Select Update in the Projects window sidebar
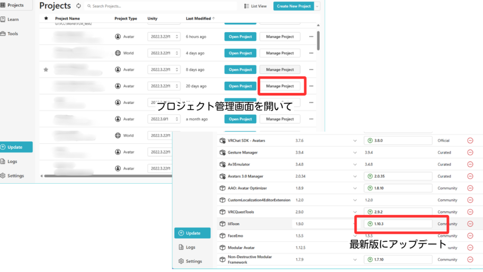This screenshot has height=272, width=483. click(16, 147)
